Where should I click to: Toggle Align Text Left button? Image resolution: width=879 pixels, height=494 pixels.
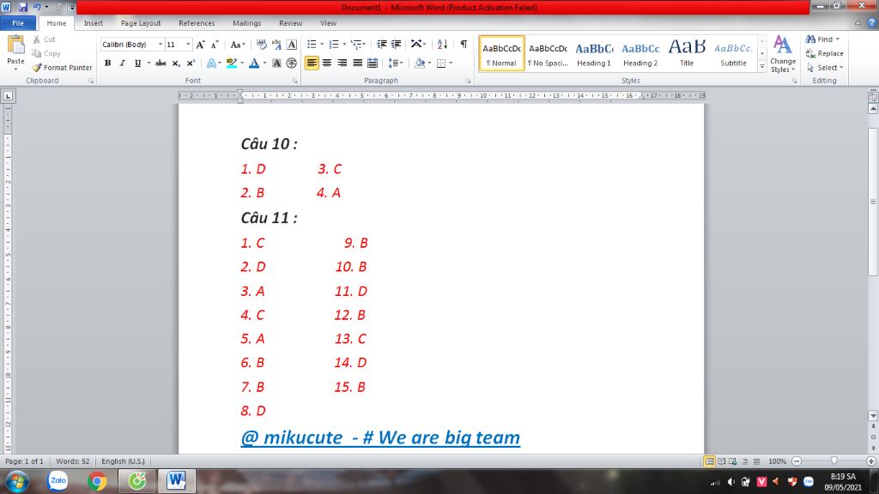tap(312, 63)
